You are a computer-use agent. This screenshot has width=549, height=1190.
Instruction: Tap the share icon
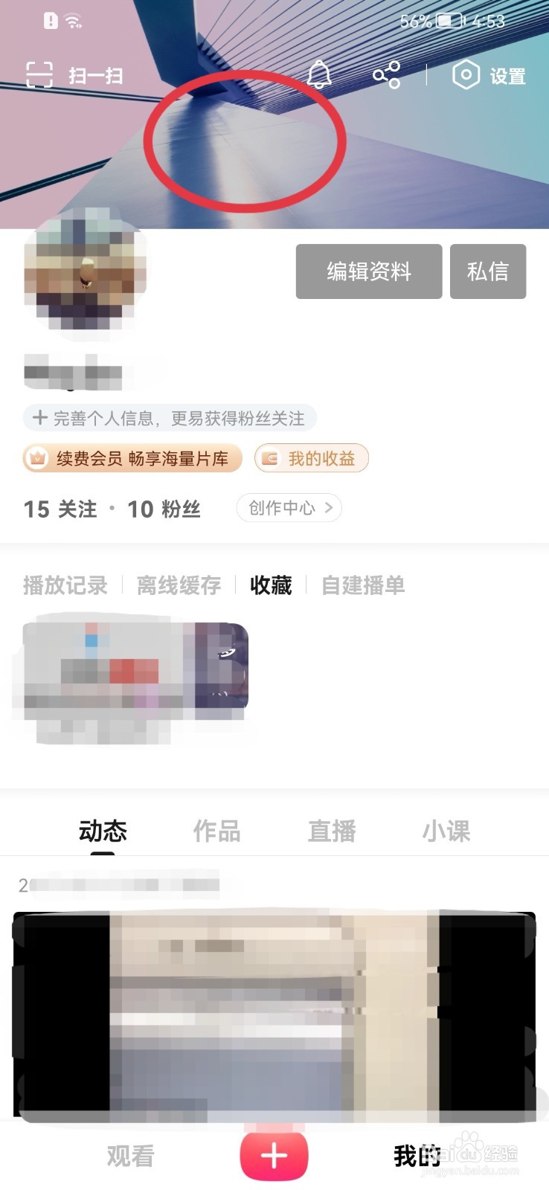(387, 75)
